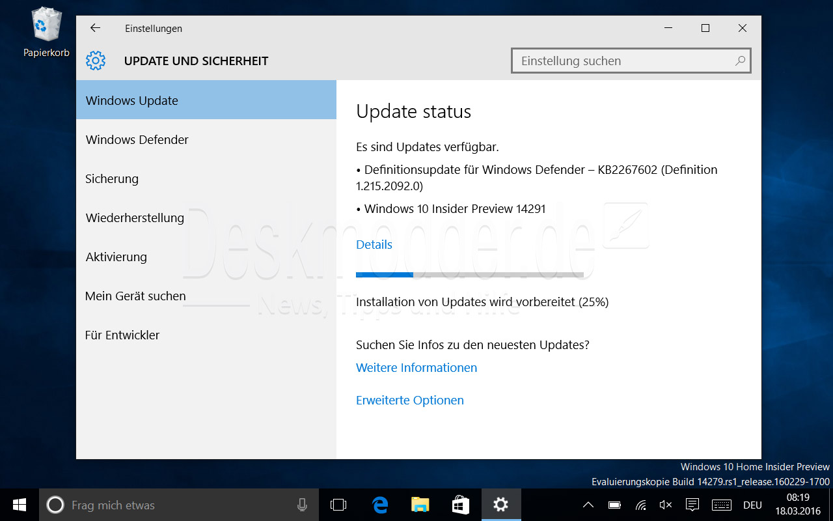Screen dimensions: 833x521
Task: Click the Cortana circle icon
Action: tap(55, 505)
